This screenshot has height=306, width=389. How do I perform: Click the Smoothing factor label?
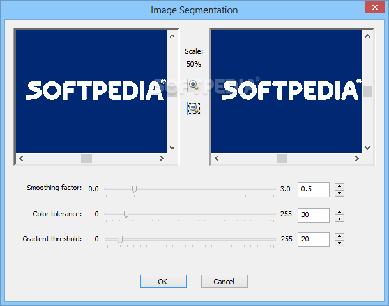(x=54, y=188)
